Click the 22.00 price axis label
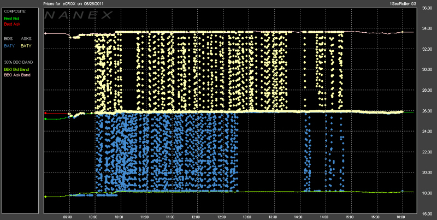 click(x=426, y=152)
